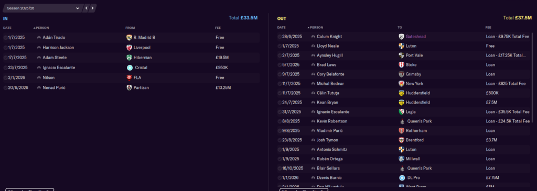Click the Liverpool club badge
Viewport: 537px width, 191px height.
[x=129, y=48]
